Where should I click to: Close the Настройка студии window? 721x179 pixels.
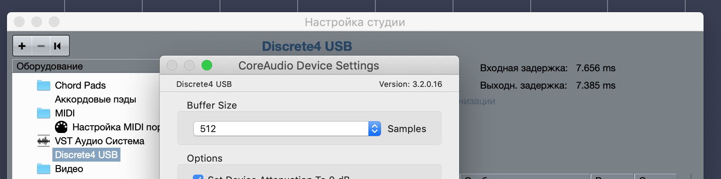tap(19, 22)
